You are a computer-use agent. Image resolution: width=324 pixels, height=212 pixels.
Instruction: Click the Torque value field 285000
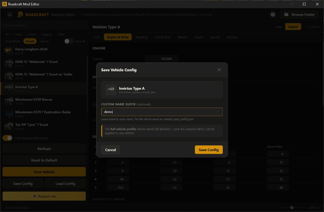[162, 59]
